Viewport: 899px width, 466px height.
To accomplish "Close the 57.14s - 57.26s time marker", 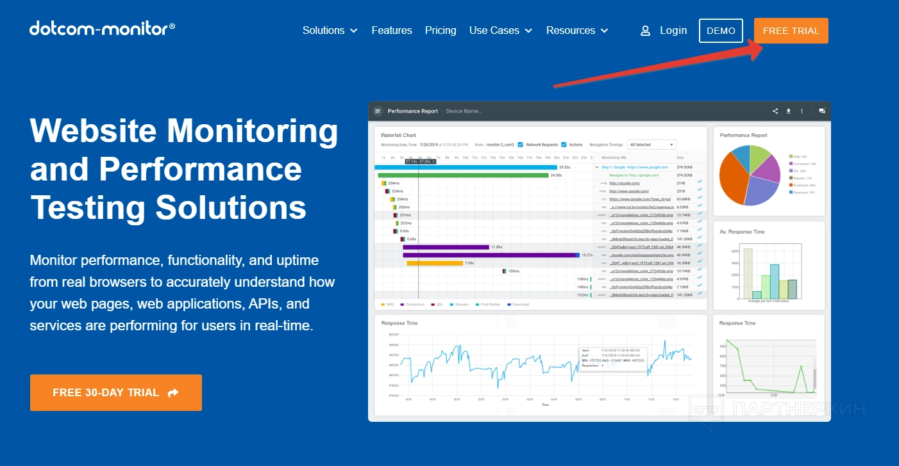I will coord(433,161).
